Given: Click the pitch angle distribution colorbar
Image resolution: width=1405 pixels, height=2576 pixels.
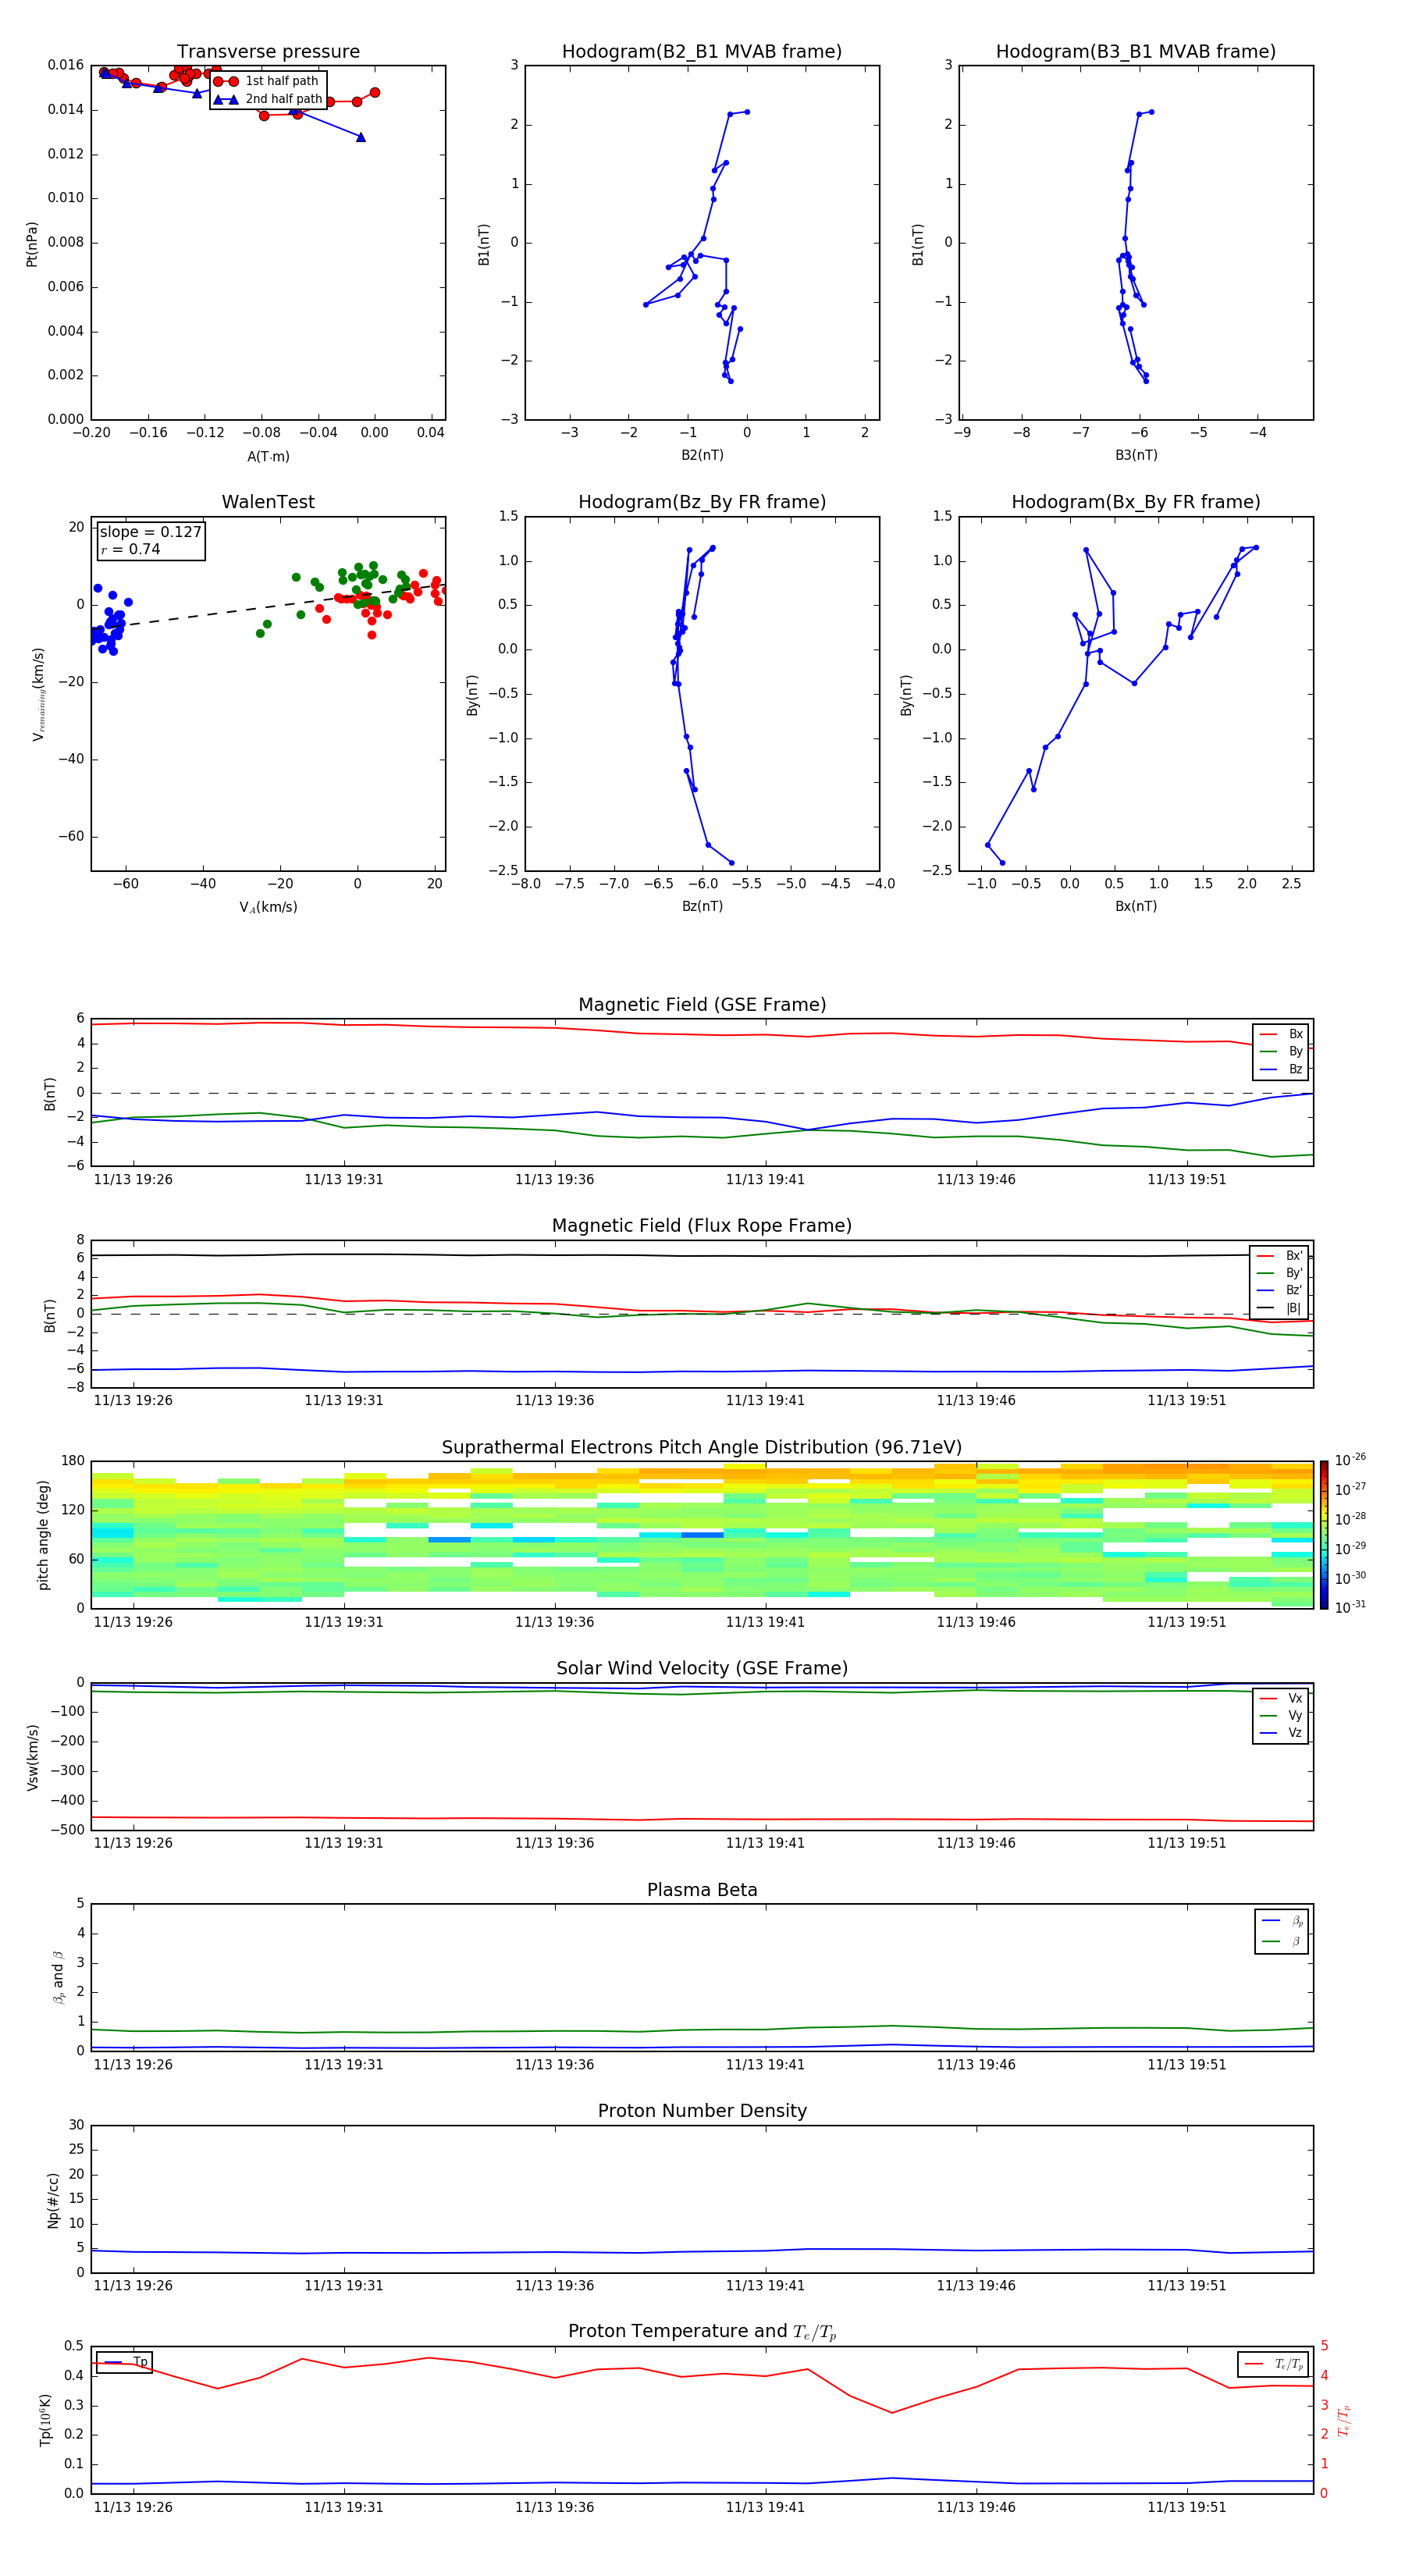Looking at the screenshot, I should point(1323,1534).
